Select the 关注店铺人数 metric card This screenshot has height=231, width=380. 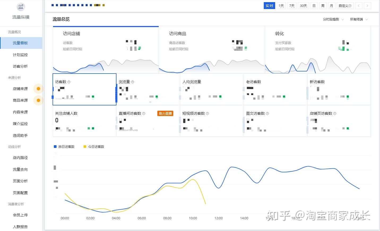(x=84, y=121)
